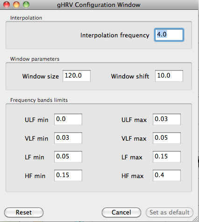Click the HF min input field
The height and width of the screenshot is (222, 199).
coord(68,175)
